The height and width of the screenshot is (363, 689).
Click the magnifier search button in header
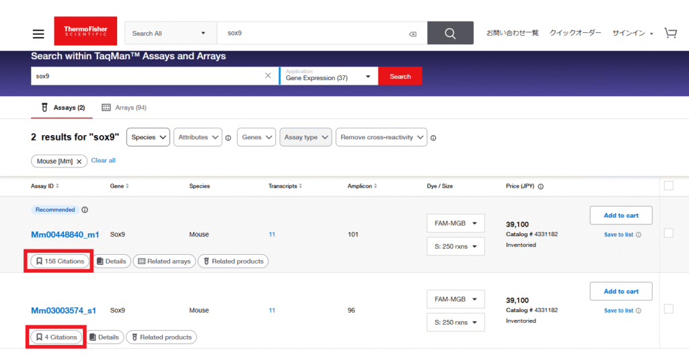pos(450,33)
